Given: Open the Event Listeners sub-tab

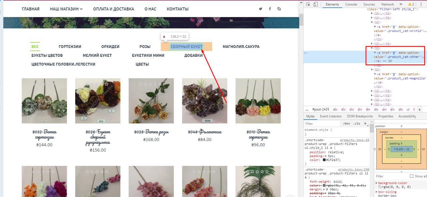Looking at the screenshot, I should click(x=331, y=116).
